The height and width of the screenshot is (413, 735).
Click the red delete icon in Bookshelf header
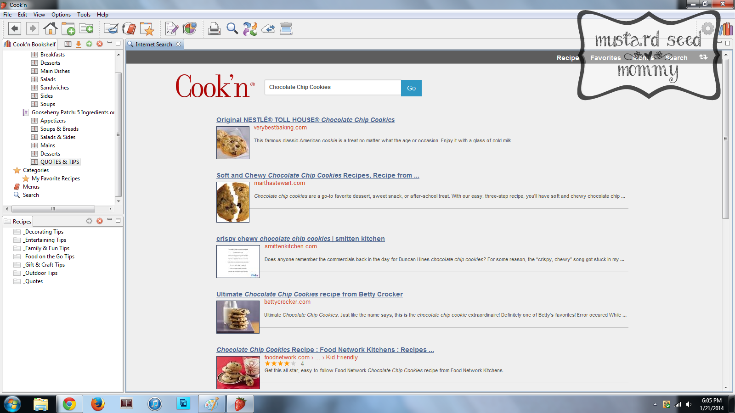pyautogui.click(x=100, y=44)
